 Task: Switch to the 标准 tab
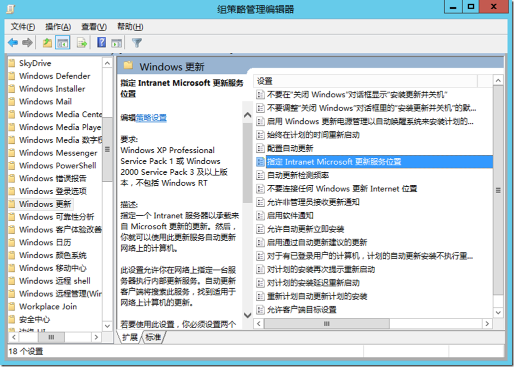[153, 337]
